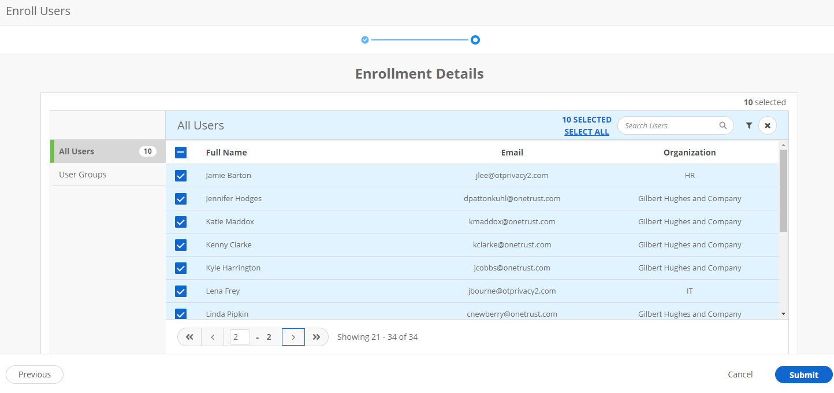Click completed first step indicator
Screen dimensions: 834x393
365,40
